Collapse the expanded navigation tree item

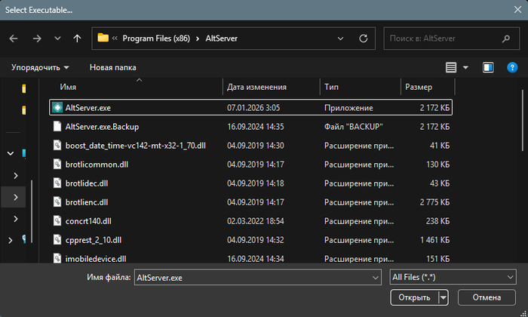(11, 154)
